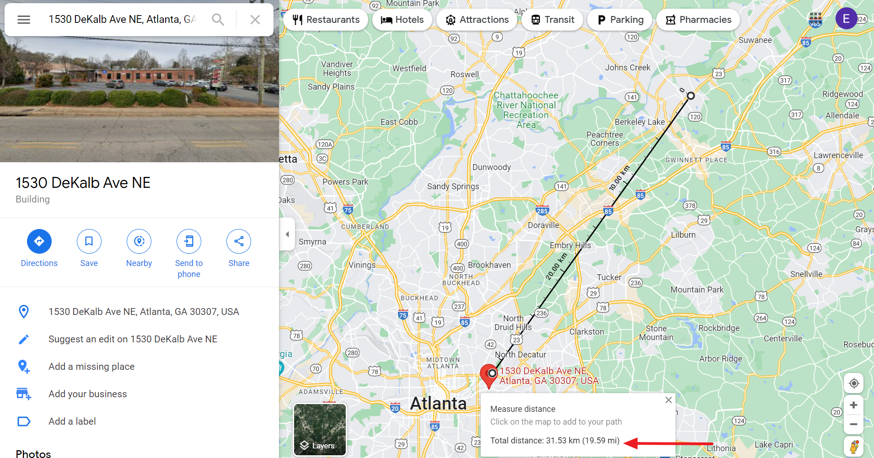Zoom out of the map
This screenshot has height=458, width=874.
pos(853,424)
